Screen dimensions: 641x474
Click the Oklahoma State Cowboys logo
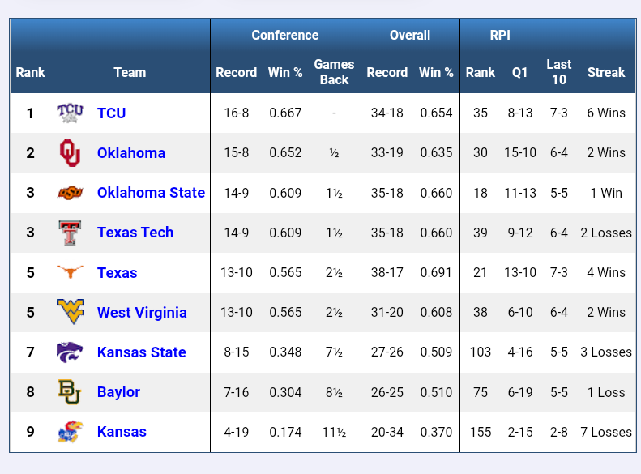[71, 193]
